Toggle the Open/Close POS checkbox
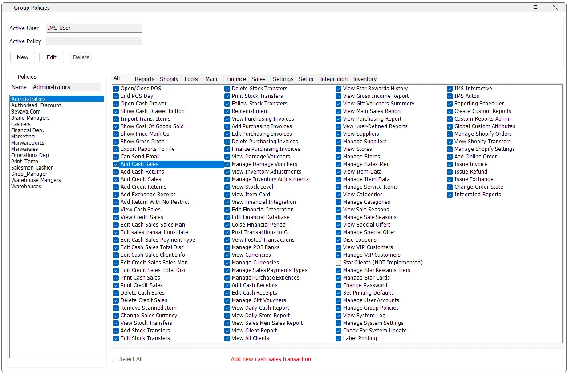 [116, 89]
